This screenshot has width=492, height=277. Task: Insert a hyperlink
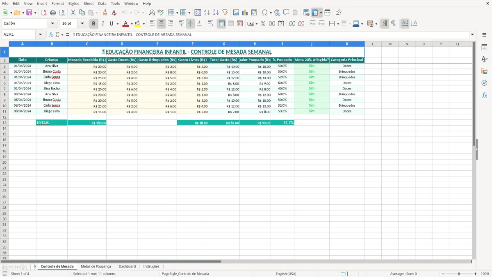click(277, 13)
